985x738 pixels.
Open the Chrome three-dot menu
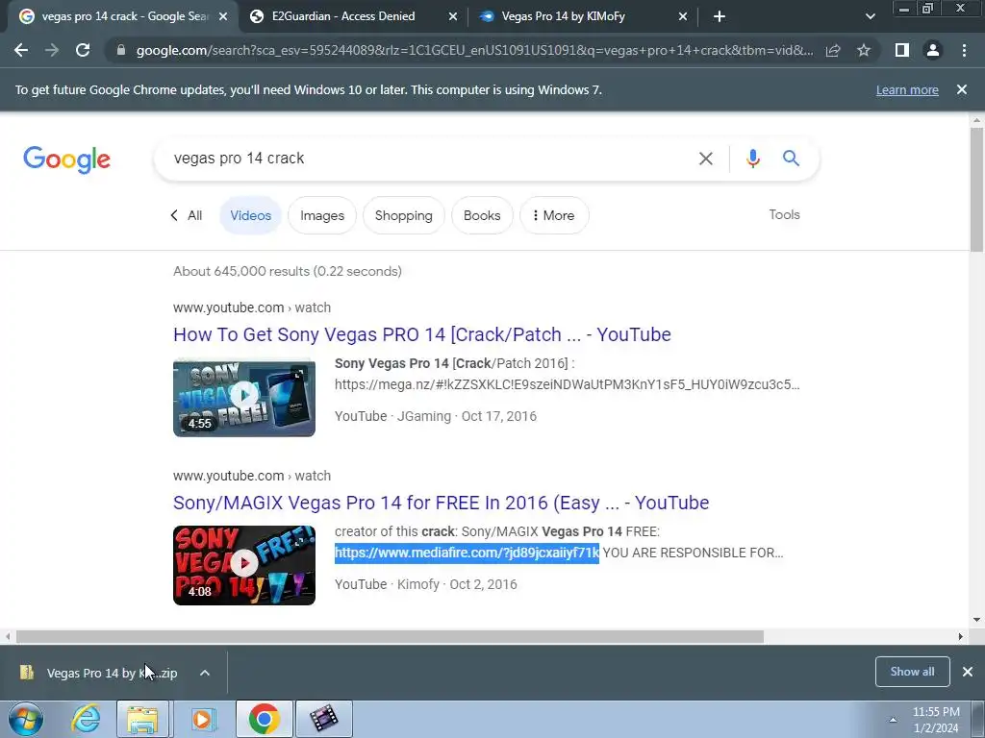[964, 50]
